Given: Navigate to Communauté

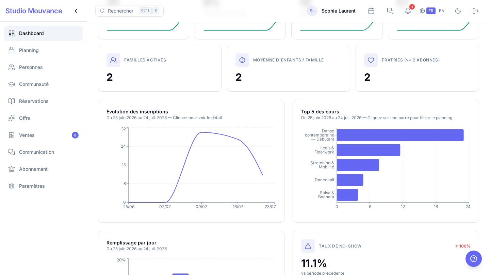Looking at the screenshot, I should pos(43,84).
